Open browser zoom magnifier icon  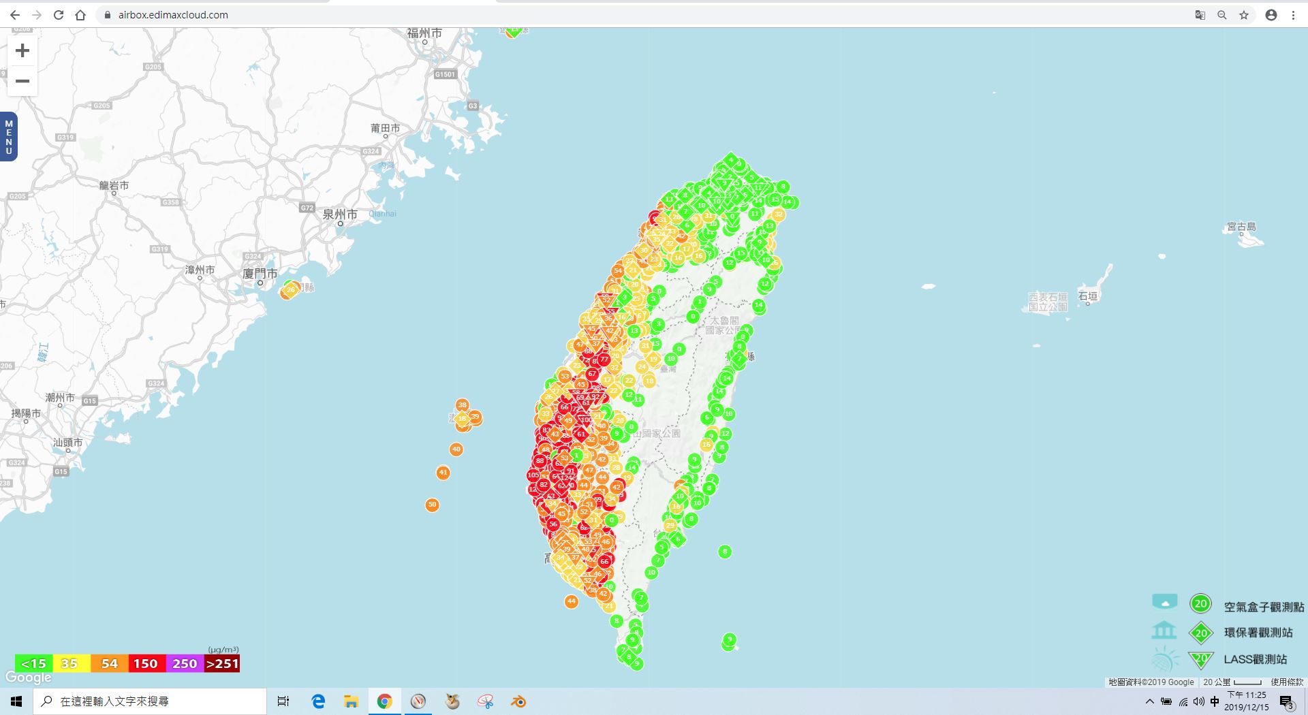pyautogui.click(x=1222, y=15)
